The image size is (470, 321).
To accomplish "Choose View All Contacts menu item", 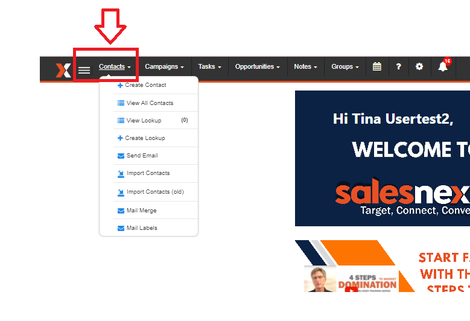I will click(149, 103).
